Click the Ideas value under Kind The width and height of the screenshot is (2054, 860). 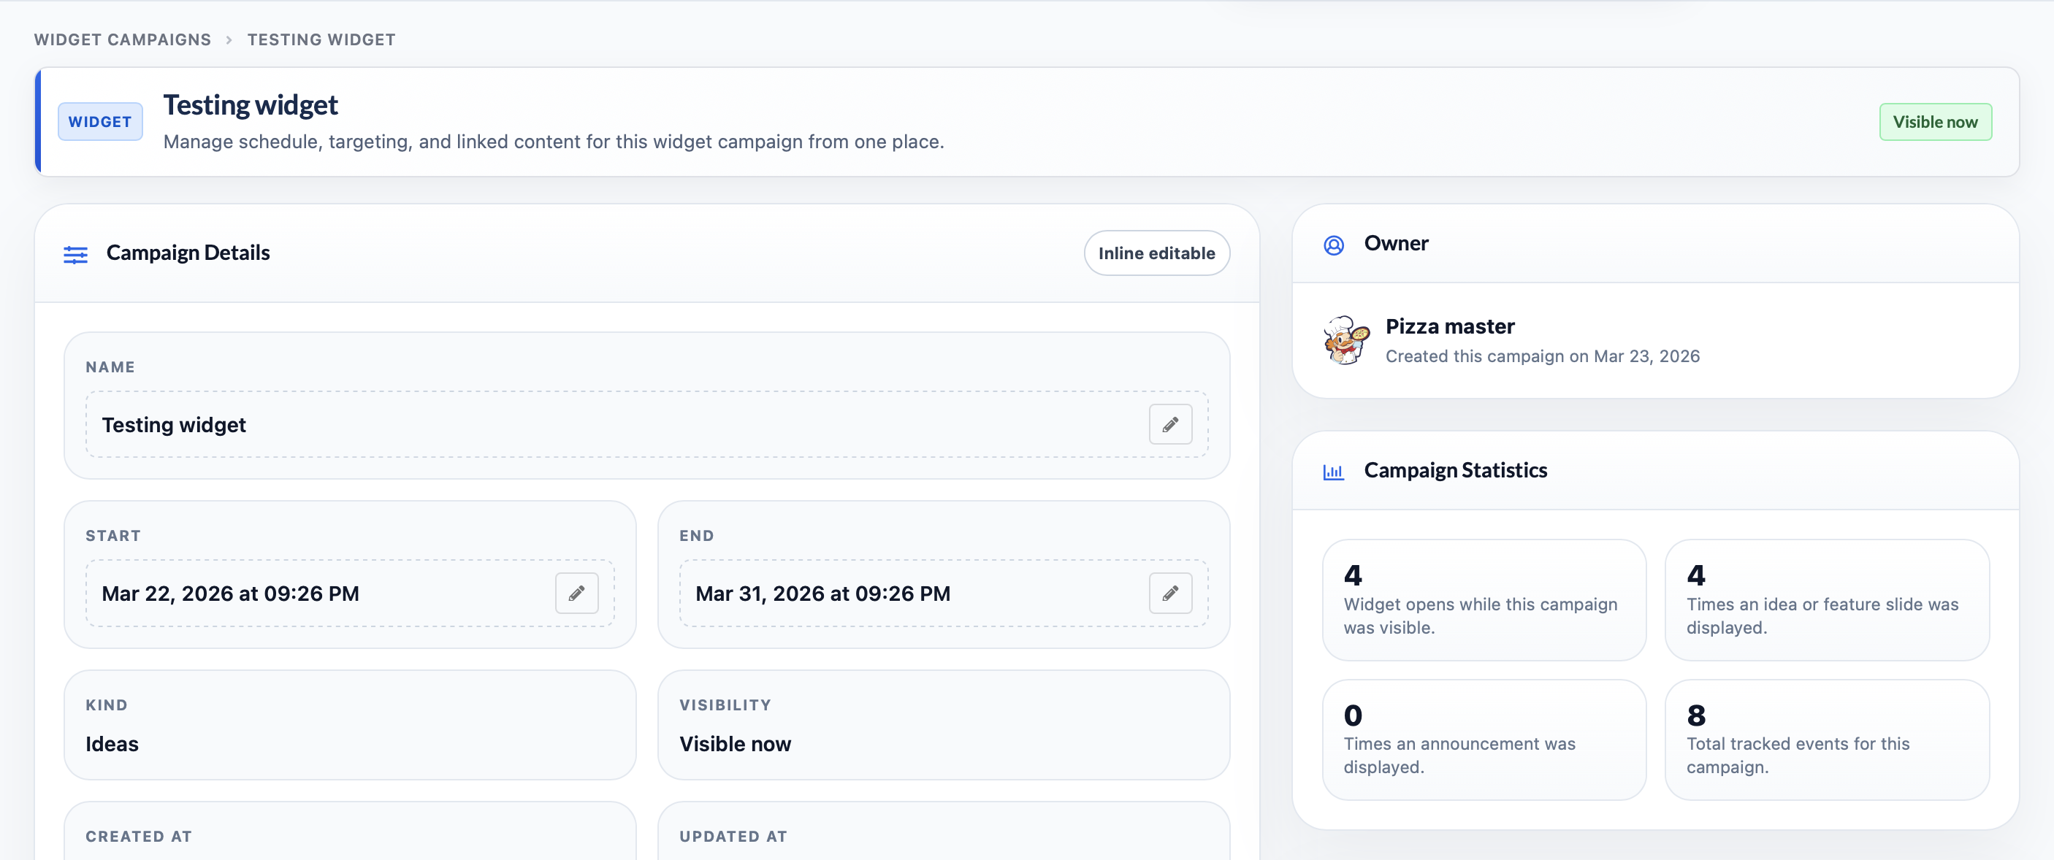(112, 744)
